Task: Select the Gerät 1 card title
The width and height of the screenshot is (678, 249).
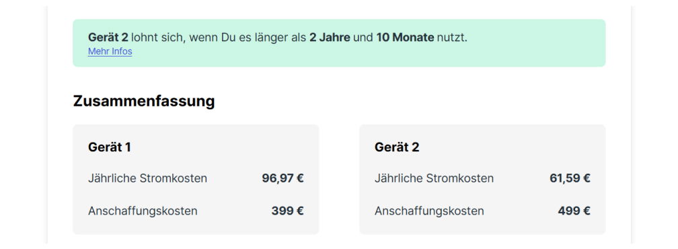Action: click(x=110, y=147)
